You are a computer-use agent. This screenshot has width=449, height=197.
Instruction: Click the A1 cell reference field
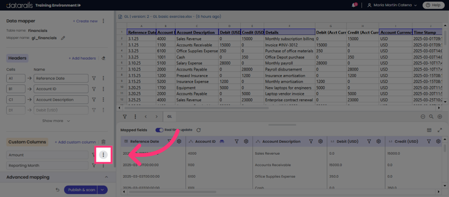pos(16,78)
